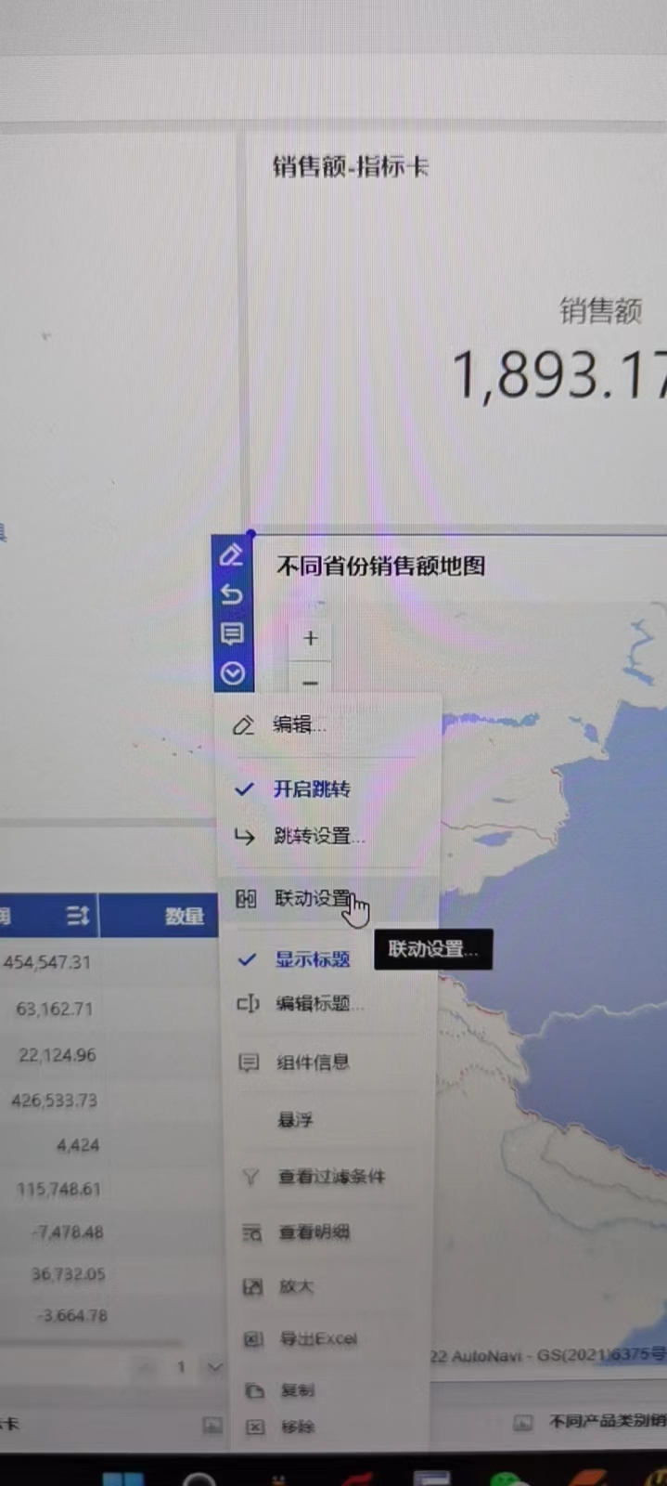Click the funnel icon beside 查看过滤条件
The width and height of the screenshot is (667, 1486).
tap(250, 1177)
